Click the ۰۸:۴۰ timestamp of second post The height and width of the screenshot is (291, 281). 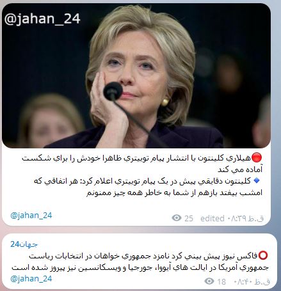tap(252, 281)
